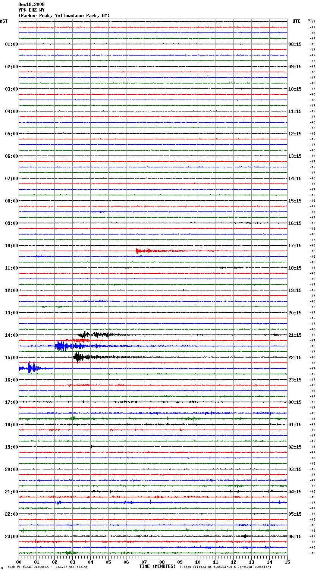The height and width of the screenshot is (572, 317).
Task: Click the 12:15 UTC time label
Action: [295, 134]
